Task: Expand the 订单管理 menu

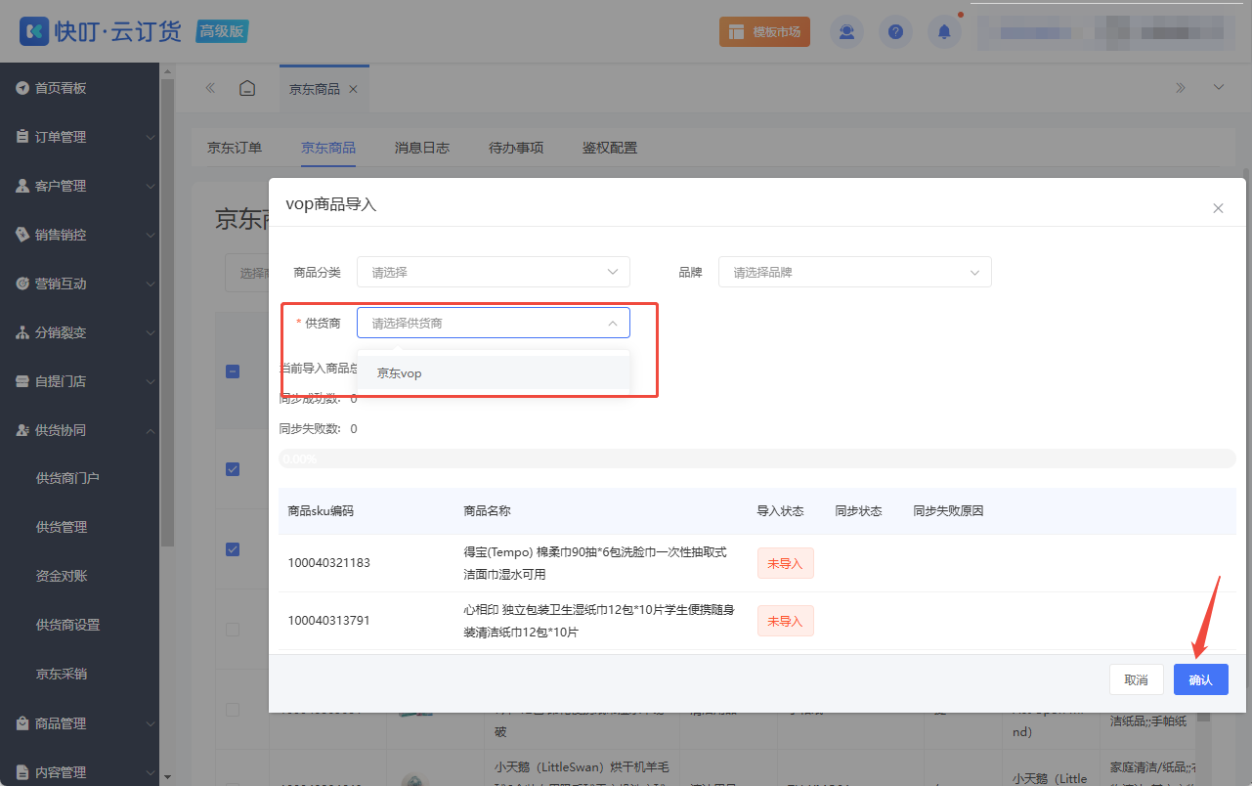Action: pyautogui.click(x=151, y=138)
